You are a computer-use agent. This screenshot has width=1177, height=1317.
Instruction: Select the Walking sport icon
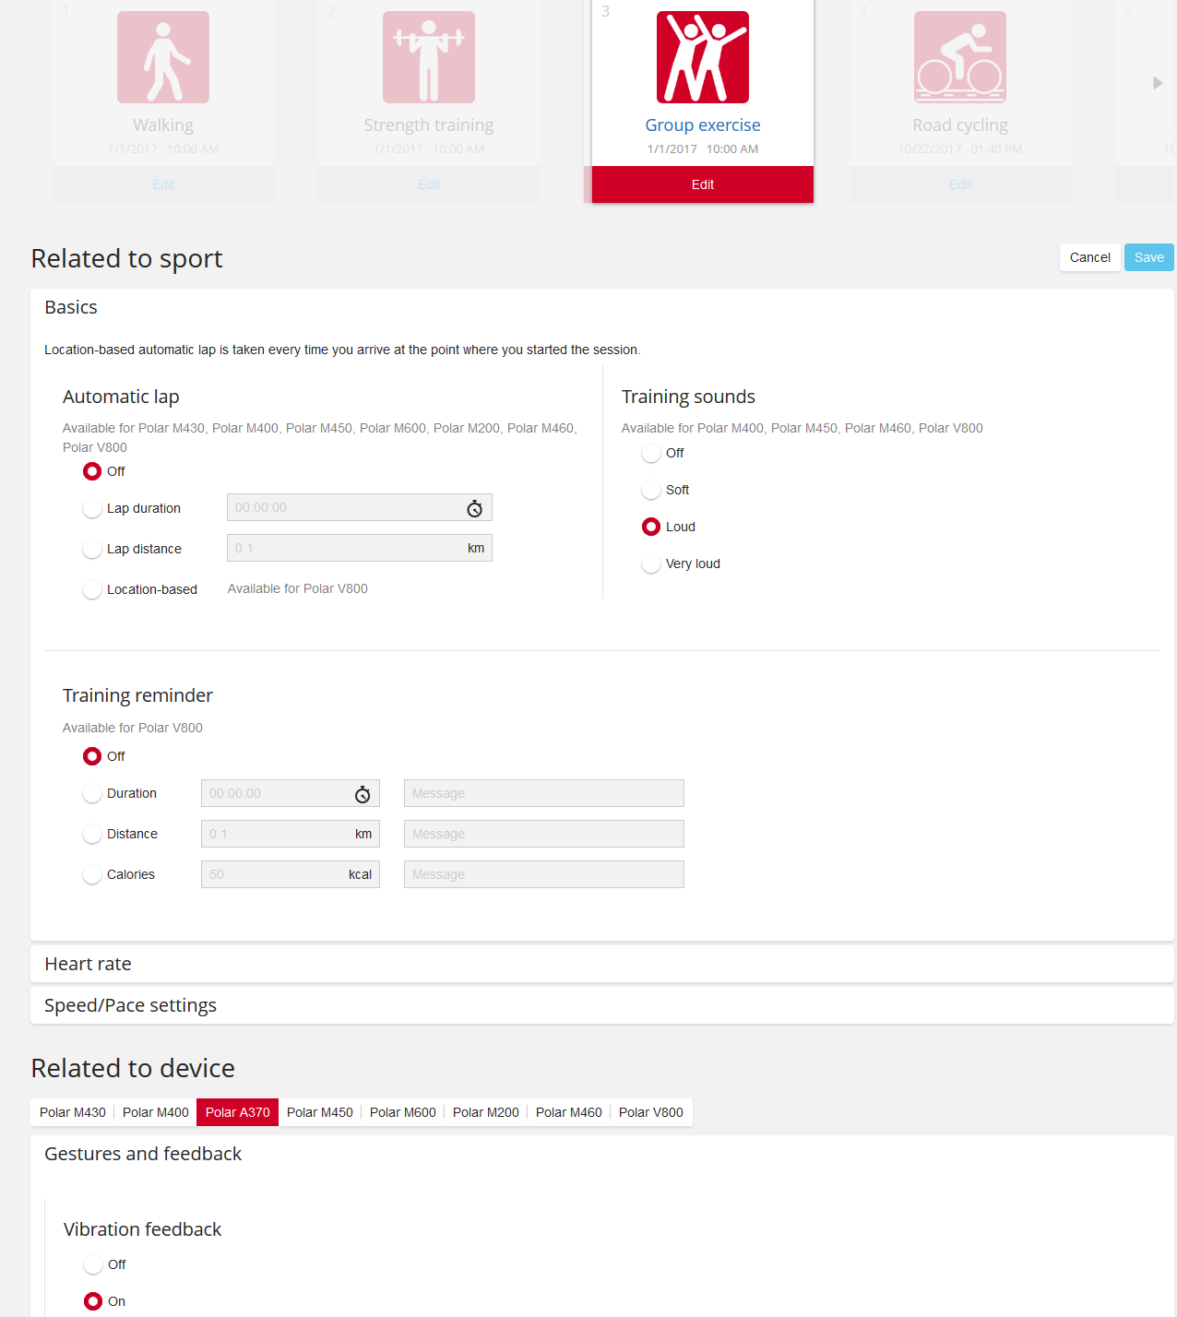pyautogui.click(x=163, y=57)
